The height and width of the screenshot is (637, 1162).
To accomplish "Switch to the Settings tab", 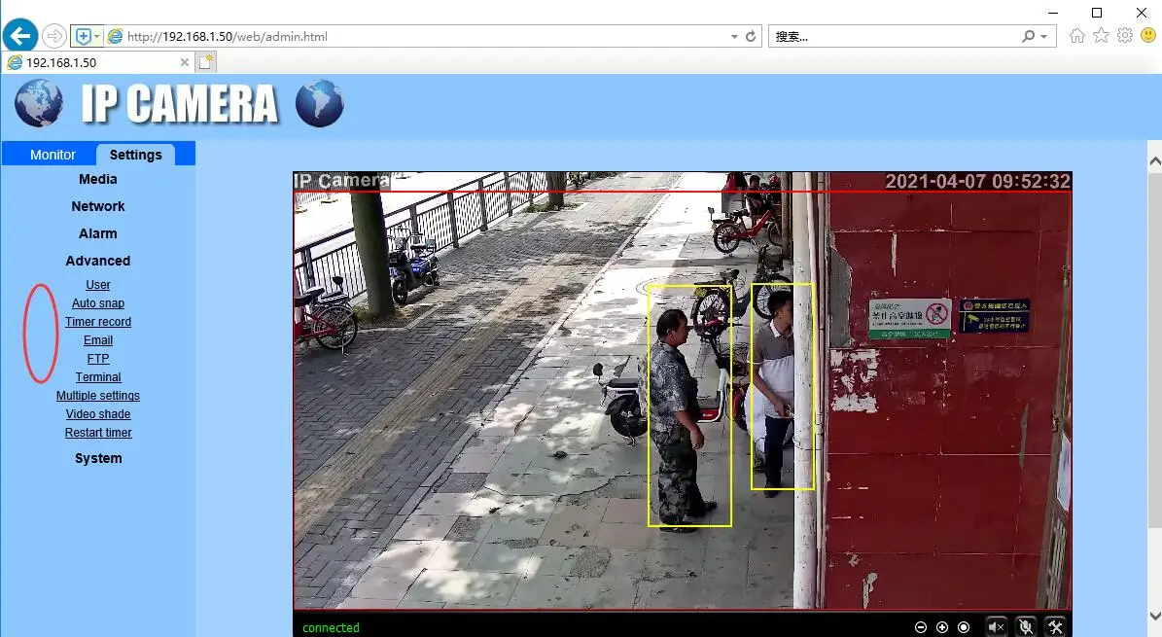I will (135, 155).
